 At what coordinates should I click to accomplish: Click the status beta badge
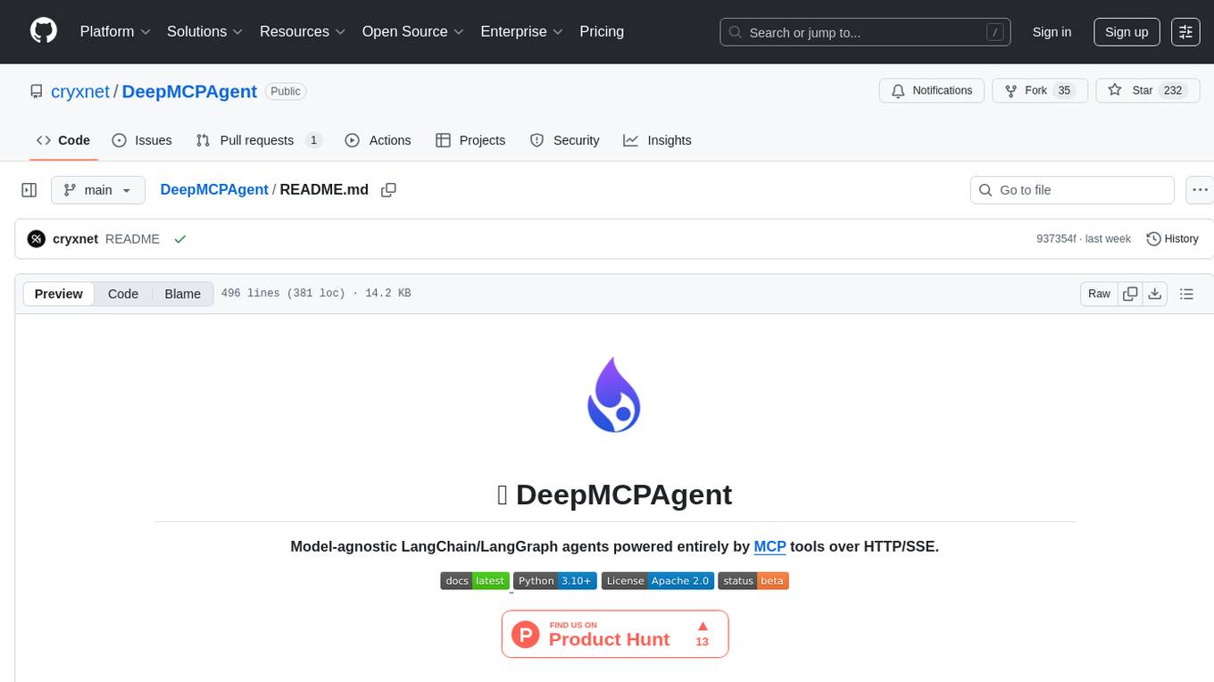pos(753,581)
